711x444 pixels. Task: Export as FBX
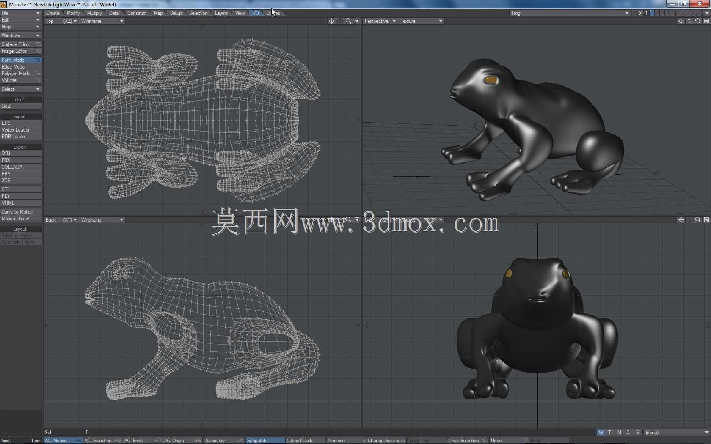21,160
